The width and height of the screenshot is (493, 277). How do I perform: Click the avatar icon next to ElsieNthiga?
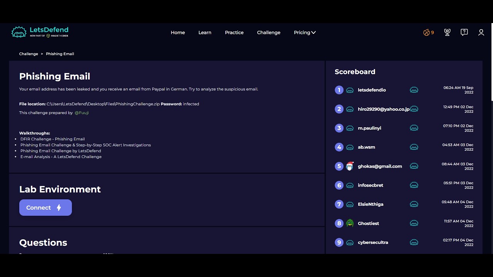coord(350,204)
